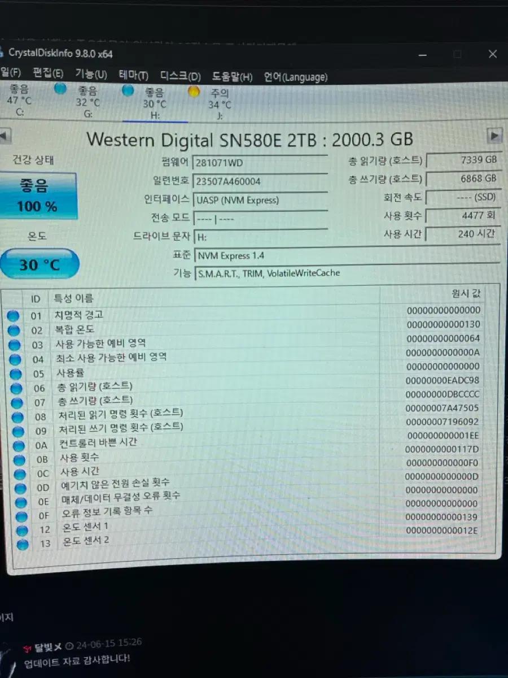508x678 pixels.
Task: Open the 테마(T) menu
Action: [x=133, y=75]
